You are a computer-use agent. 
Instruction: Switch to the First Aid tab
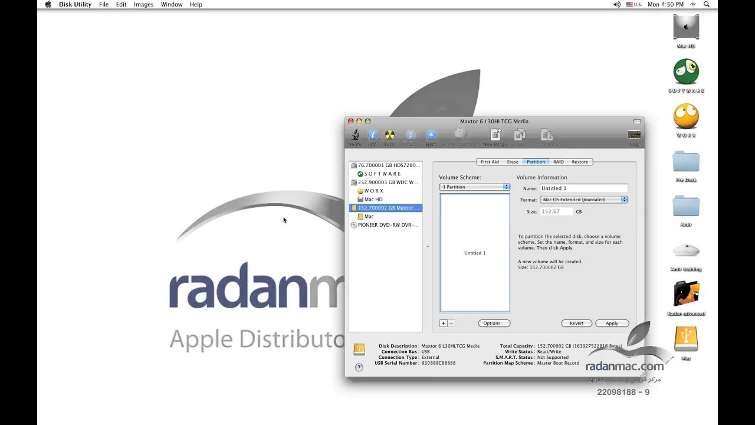coord(490,162)
